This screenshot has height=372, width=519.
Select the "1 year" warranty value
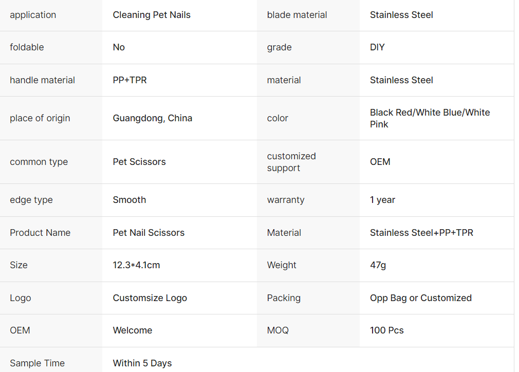click(382, 200)
